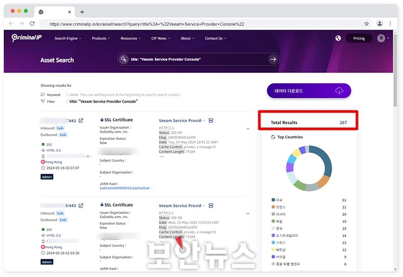Click the Top Countries donut chart

tap(309, 168)
